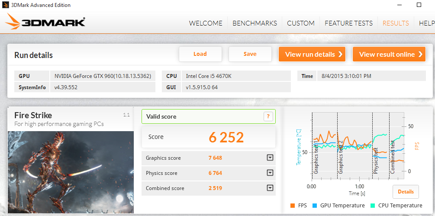The height and width of the screenshot is (216, 435).
Task: Click the Graphics score value 7 648
Action: (215, 158)
